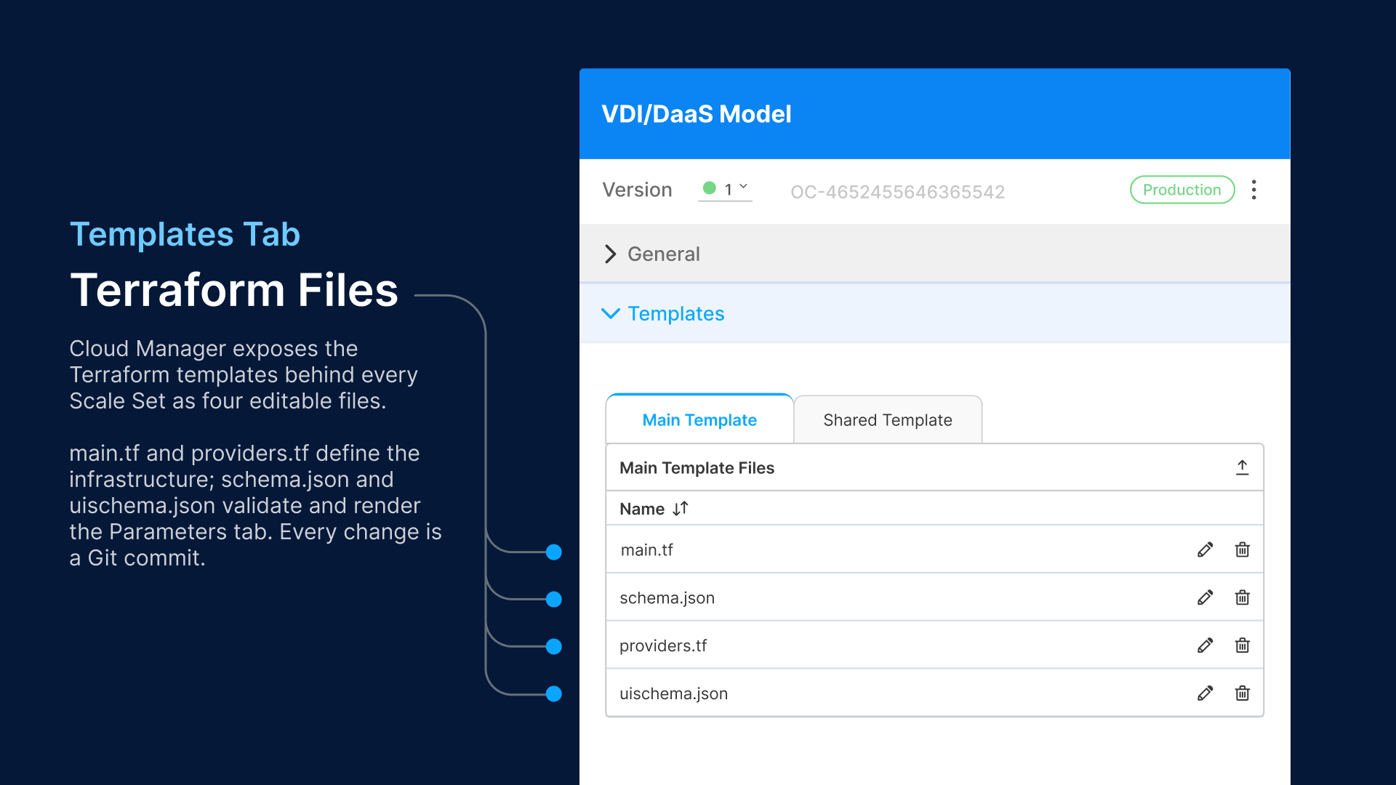
Task: Edit the schema.json file
Action: (x=1205, y=597)
